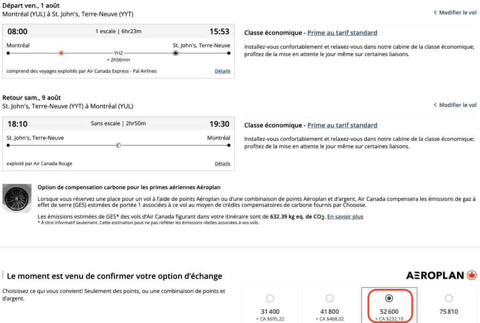Choose the 41 800 points radio button
The width and height of the screenshot is (480, 323).
pos(330,298)
